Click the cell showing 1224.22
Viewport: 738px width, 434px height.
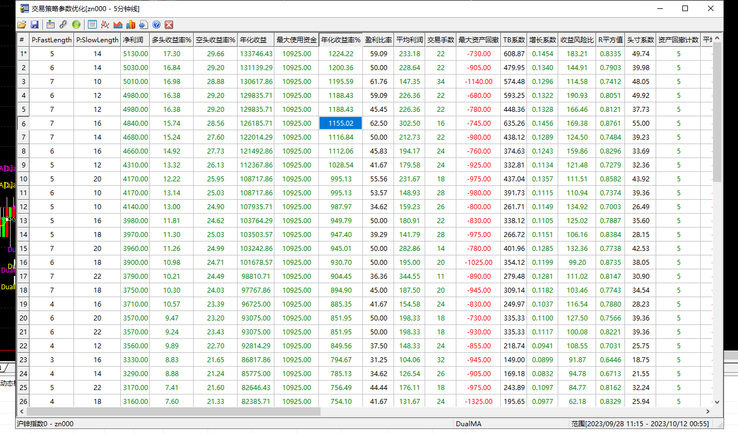click(341, 53)
